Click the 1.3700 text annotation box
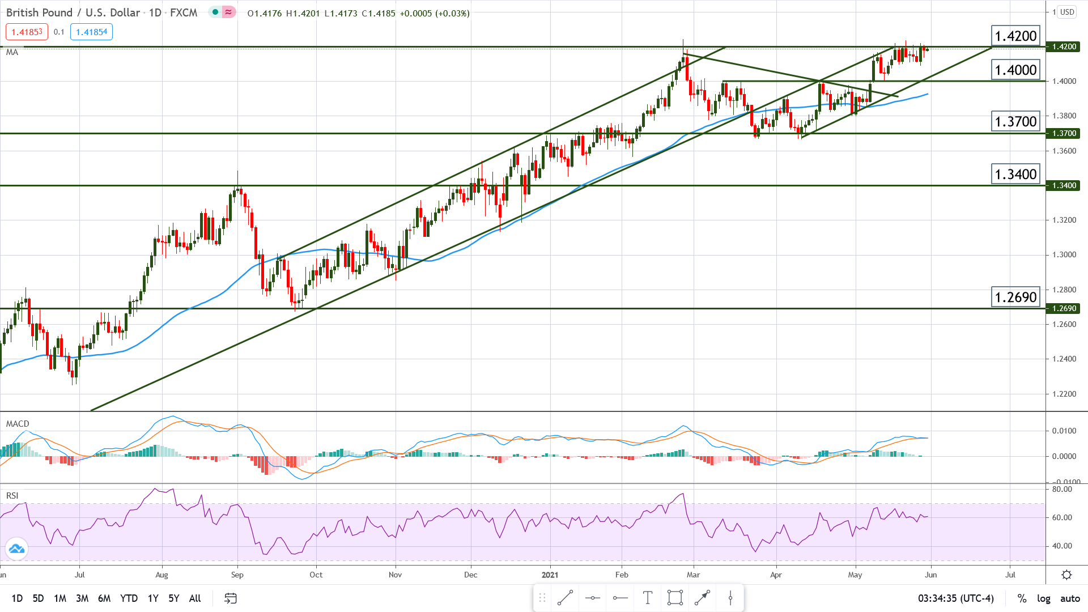This screenshot has height=612, width=1088. (x=1016, y=121)
